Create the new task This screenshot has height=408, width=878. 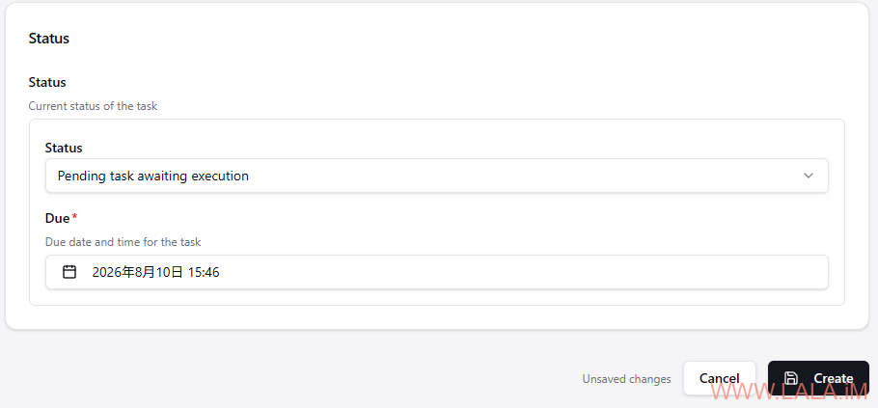[818, 378]
